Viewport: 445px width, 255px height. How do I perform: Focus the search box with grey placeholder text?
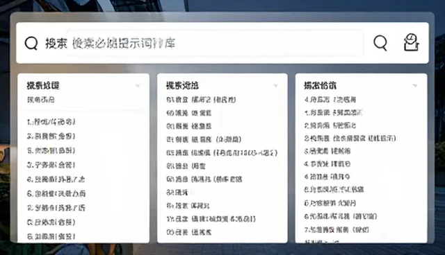tap(216, 43)
